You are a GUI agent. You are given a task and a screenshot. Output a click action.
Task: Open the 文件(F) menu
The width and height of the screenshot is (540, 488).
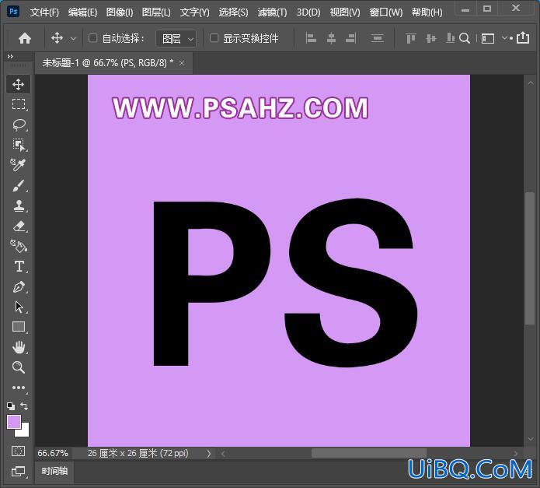44,12
